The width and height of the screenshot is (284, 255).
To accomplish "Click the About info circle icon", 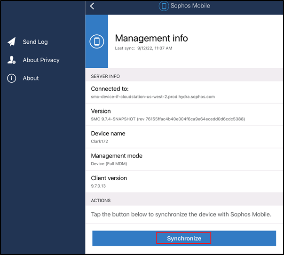I will (x=12, y=78).
